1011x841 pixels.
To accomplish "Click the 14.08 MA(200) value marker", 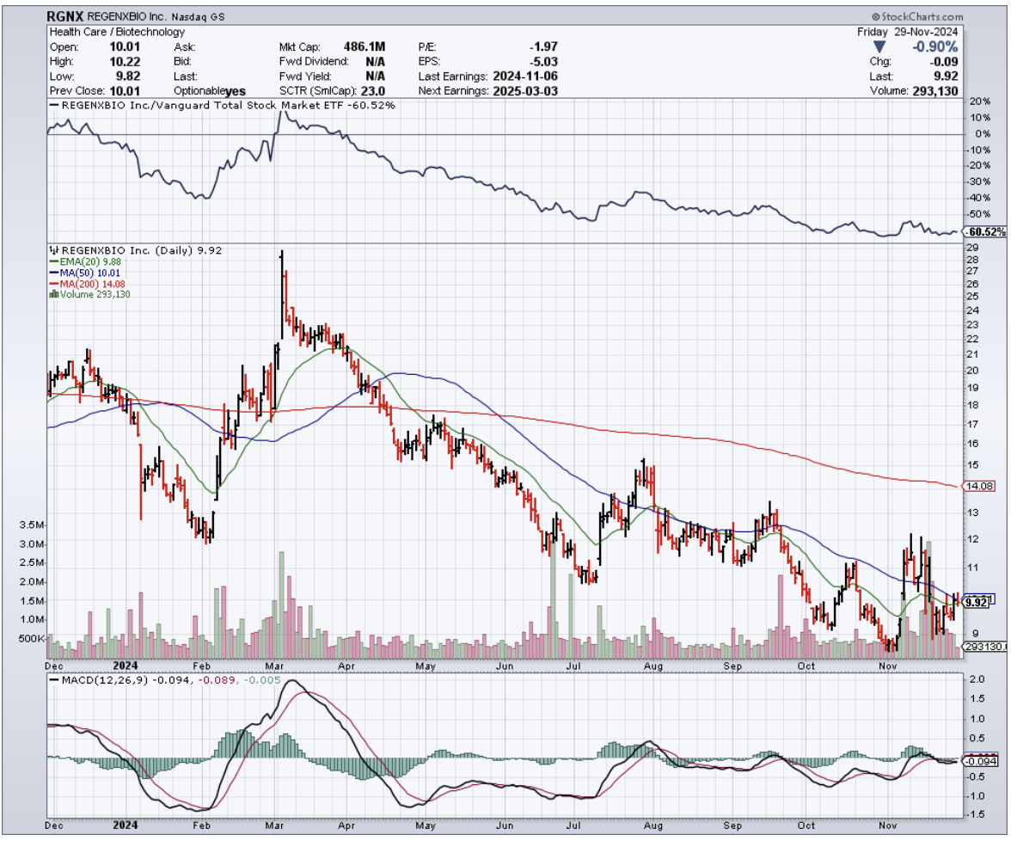I will pos(979,487).
